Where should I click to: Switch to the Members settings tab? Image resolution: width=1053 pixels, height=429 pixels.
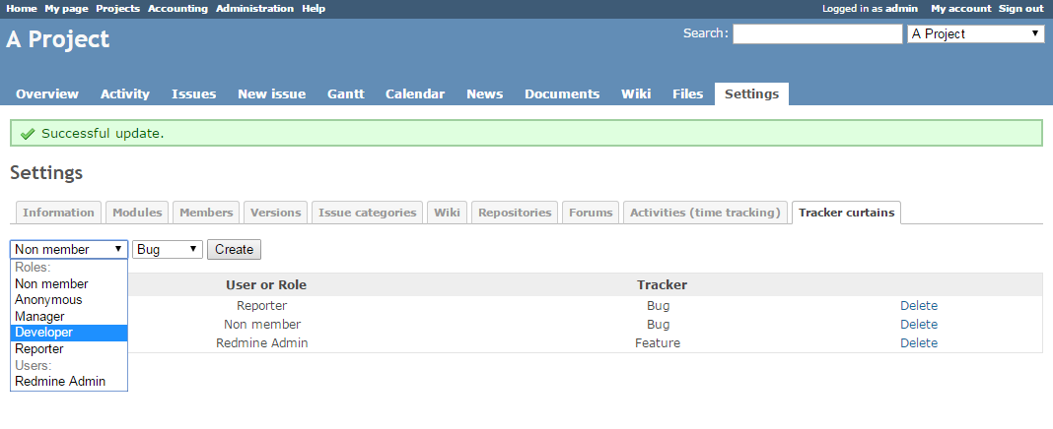coord(206,213)
